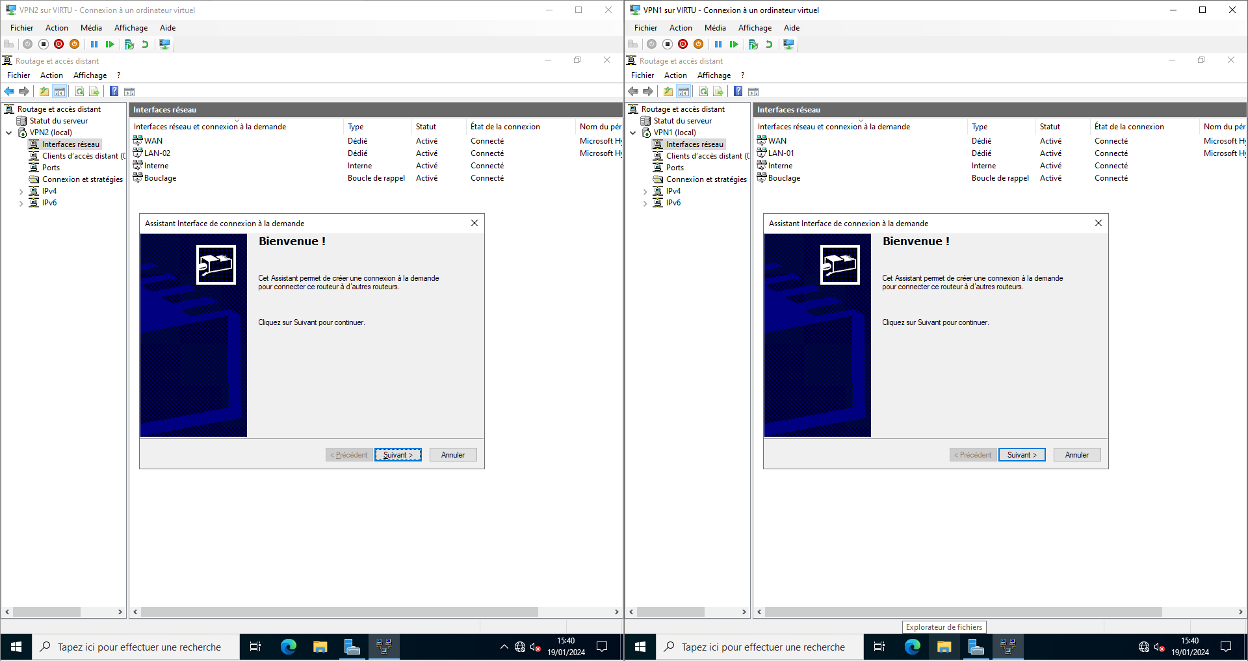
Task: Click the Enhanced Session icon in VPN2 toolbar
Action: click(165, 44)
